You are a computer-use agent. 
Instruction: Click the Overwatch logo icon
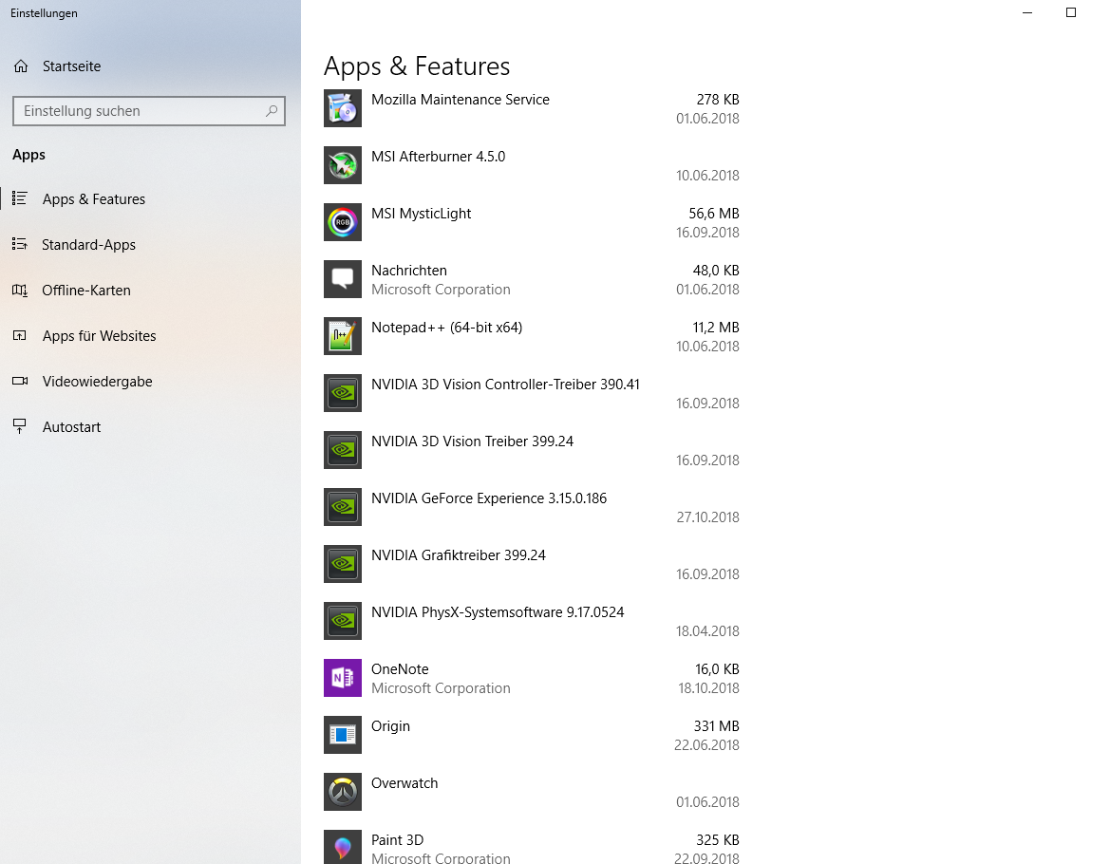(x=343, y=792)
